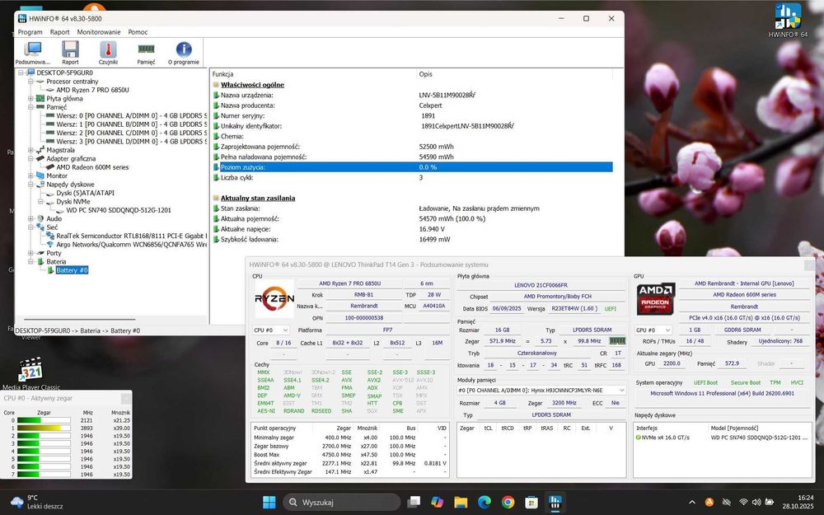Collapse the Procesor centralny tree node
The height and width of the screenshot is (515, 824).
[31, 82]
